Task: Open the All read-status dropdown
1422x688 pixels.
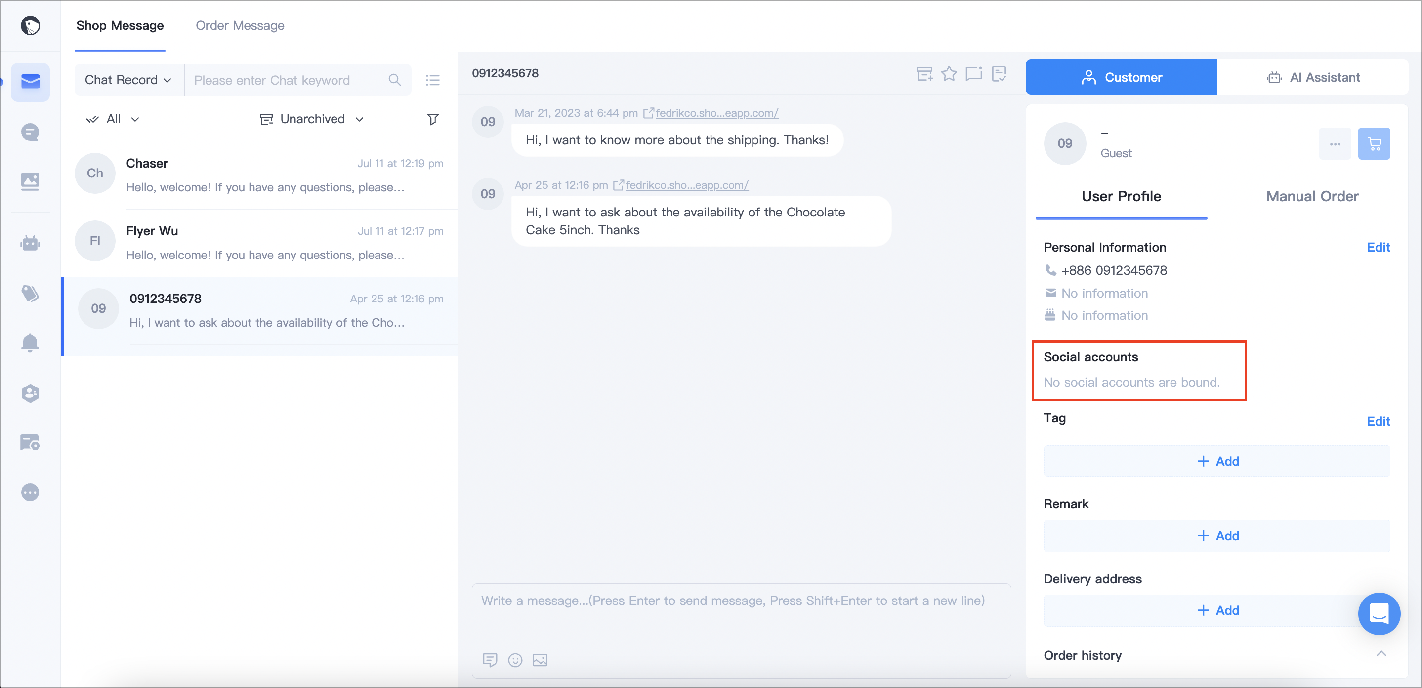Action: coord(113,119)
